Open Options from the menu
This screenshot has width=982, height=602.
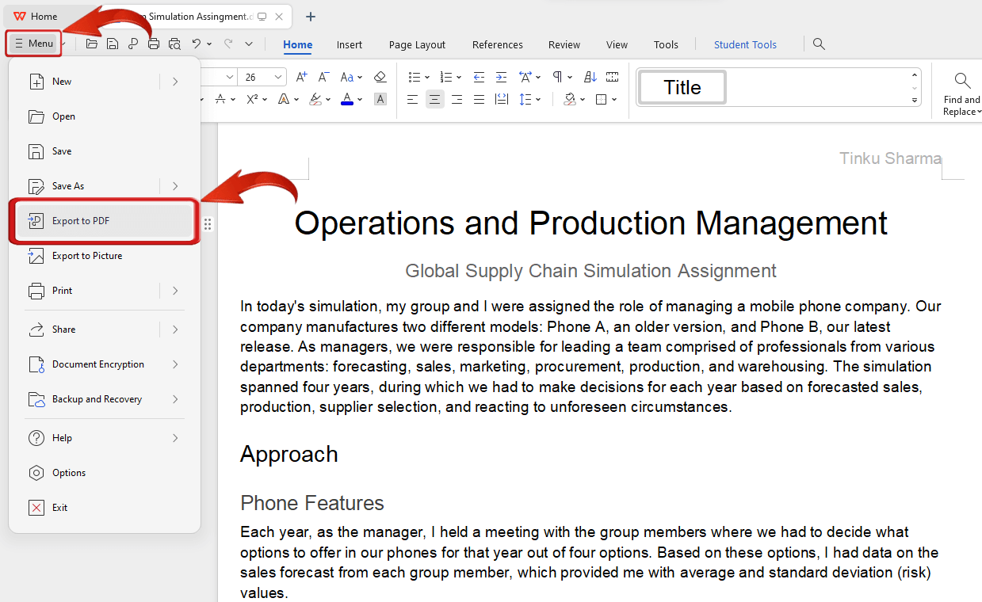(105, 473)
